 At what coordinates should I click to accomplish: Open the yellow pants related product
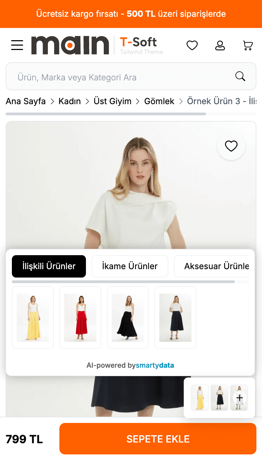[33, 317]
